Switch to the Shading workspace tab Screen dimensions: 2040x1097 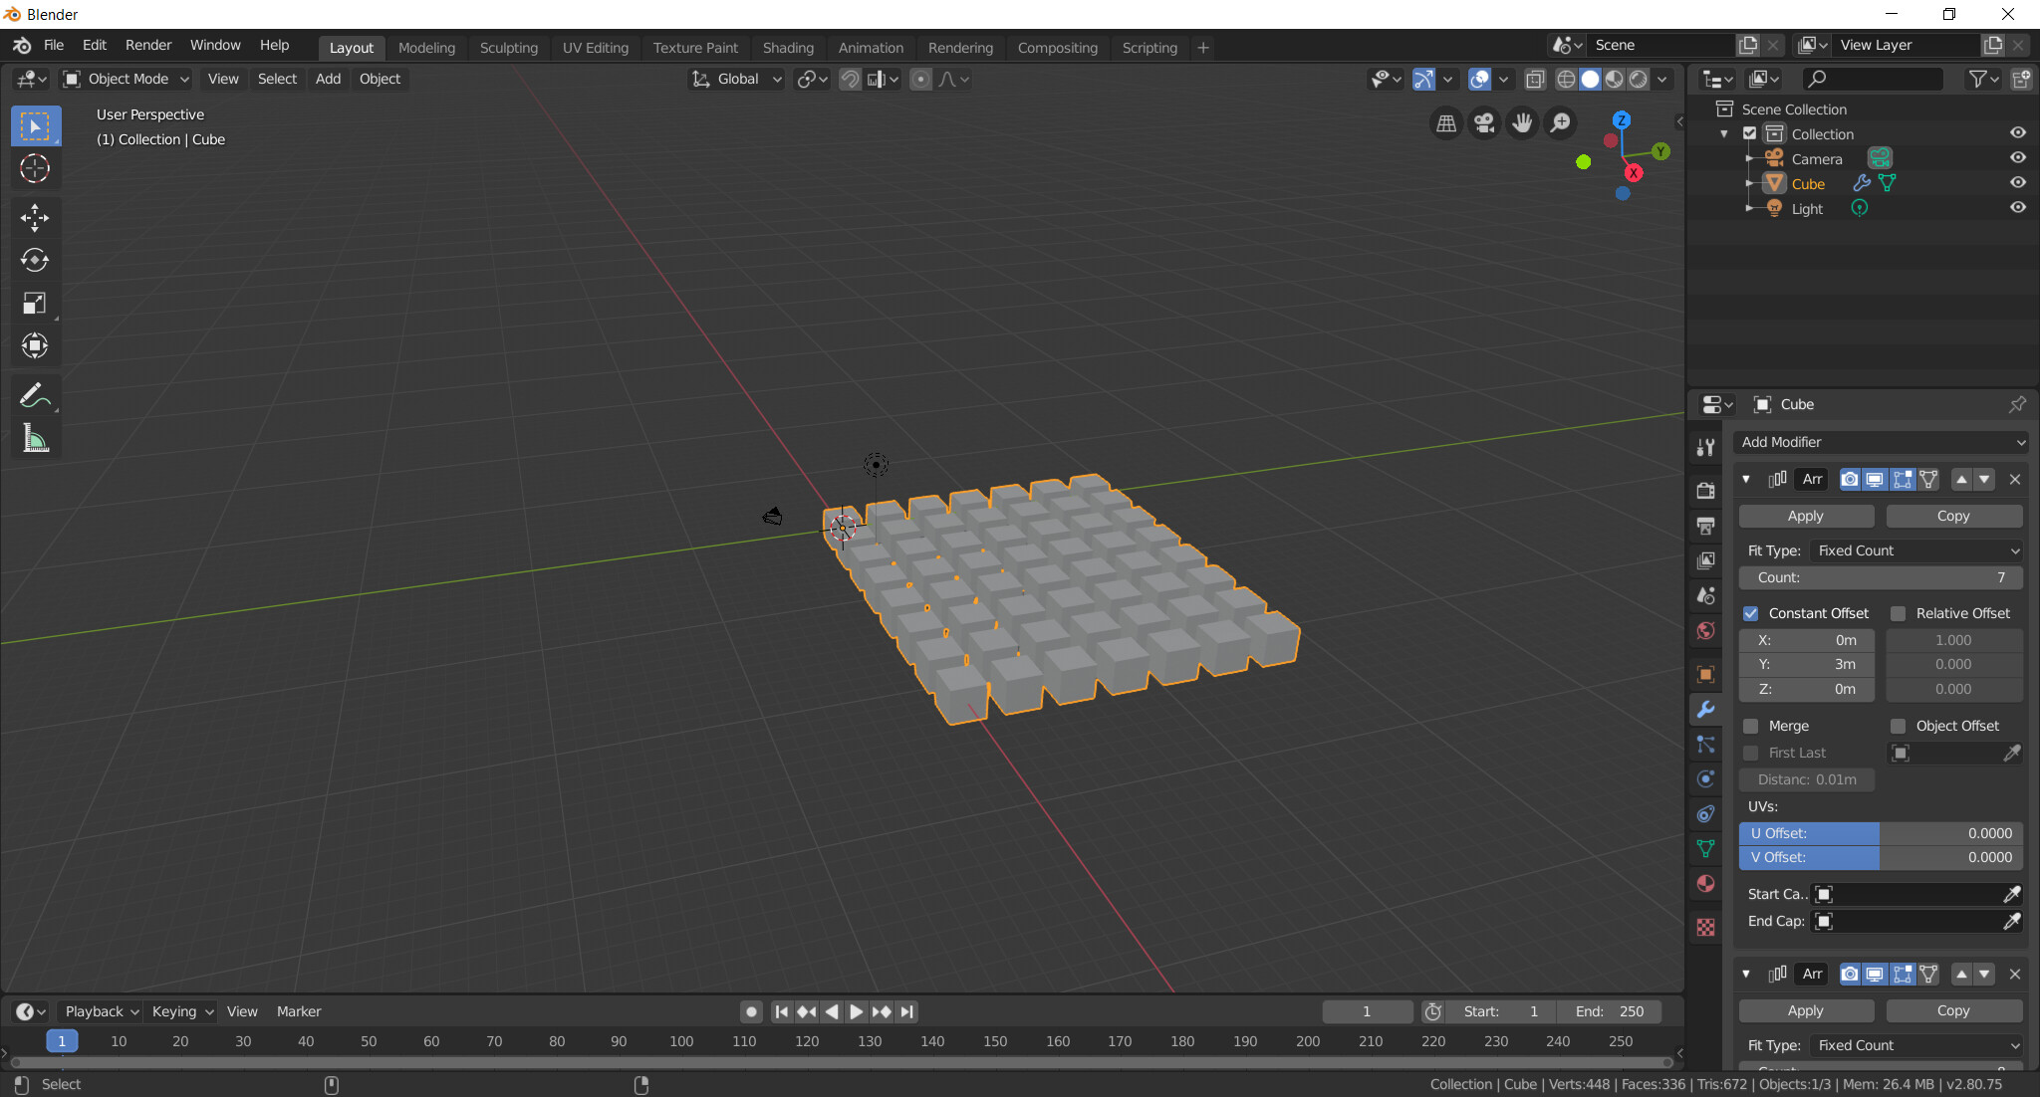point(788,47)
